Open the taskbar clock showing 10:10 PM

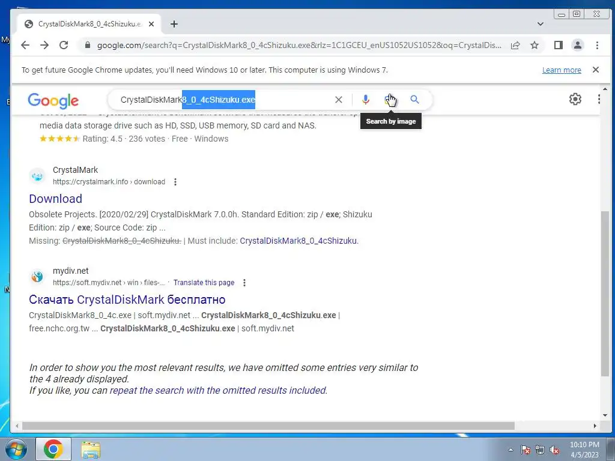[584, 450]
